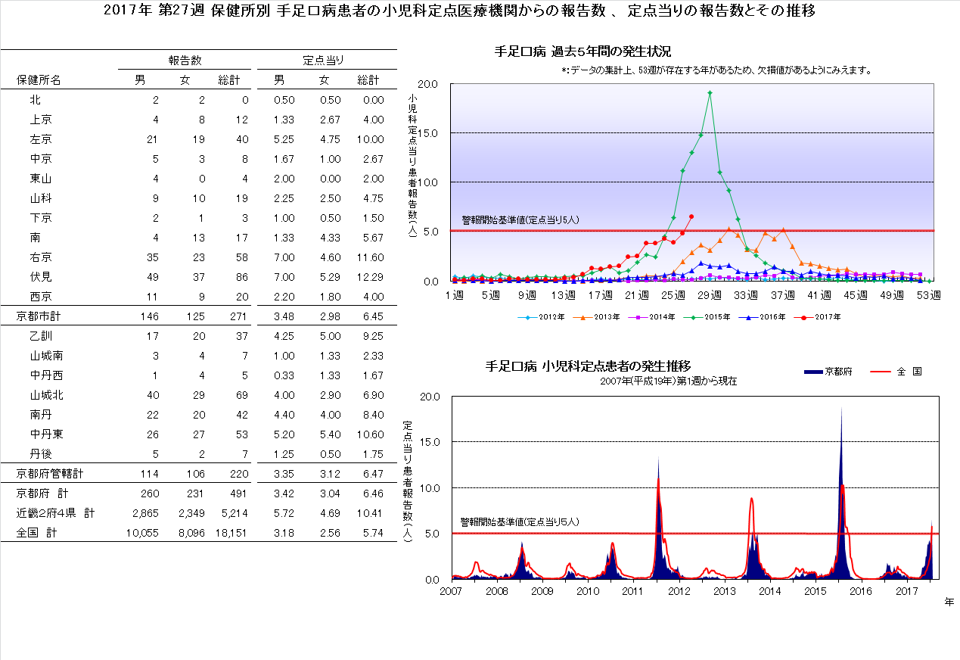Click the 29週 x-axis label

[x=711, y=294]
